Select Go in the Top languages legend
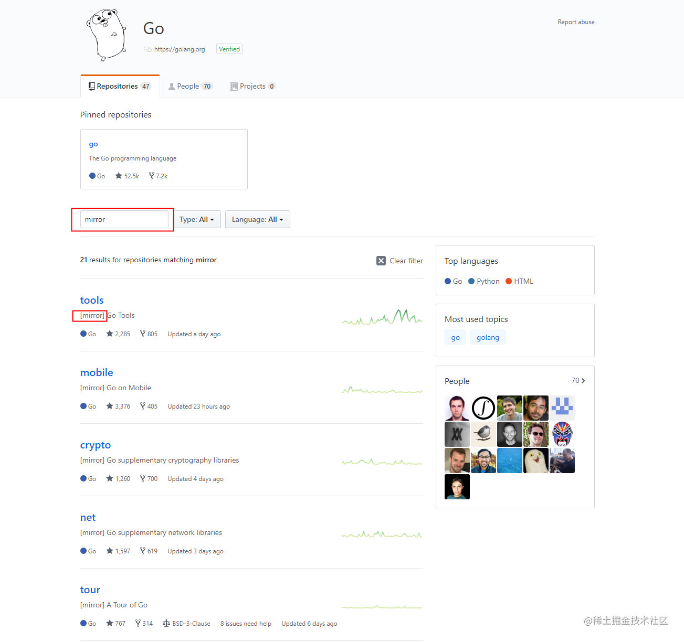 point(453,281)
